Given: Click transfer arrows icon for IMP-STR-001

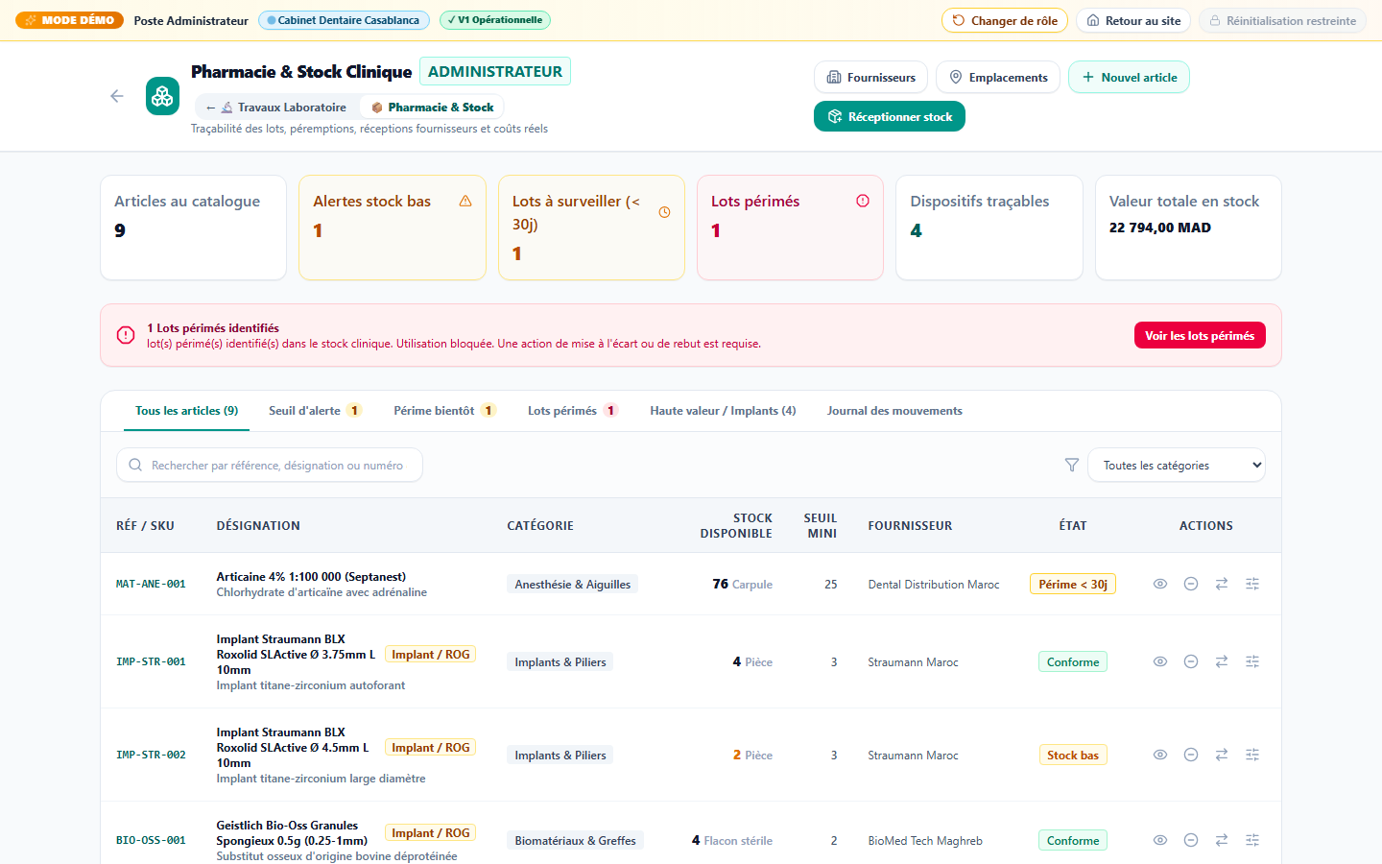Looking at the screenshot, I should pyautogui.click(x=1222, y=661).
